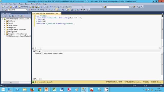Click the New Query button
The image size is (164, 92).
pyautogui.click(x=23, y=7)
